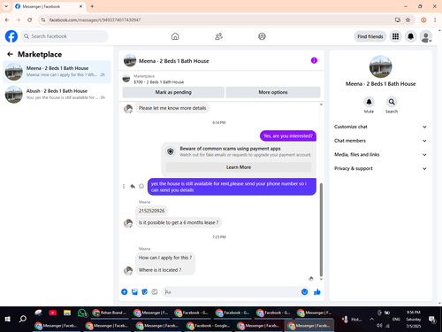Click Mark as pending button
Image resolution: width=442 pixels, height=332 pixels.
[173, 92]
